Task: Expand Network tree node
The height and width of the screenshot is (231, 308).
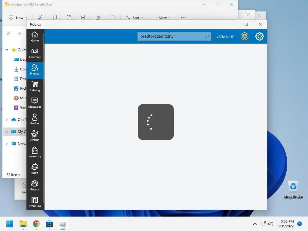Action: pos(7,144)
